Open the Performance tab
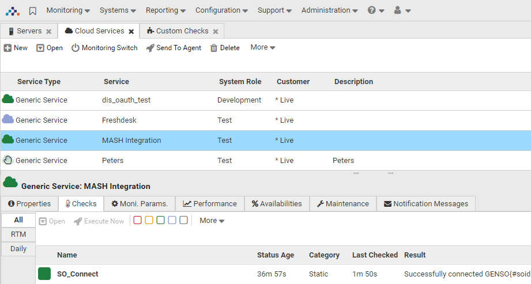Screen dimensions: 531x284 210,203
